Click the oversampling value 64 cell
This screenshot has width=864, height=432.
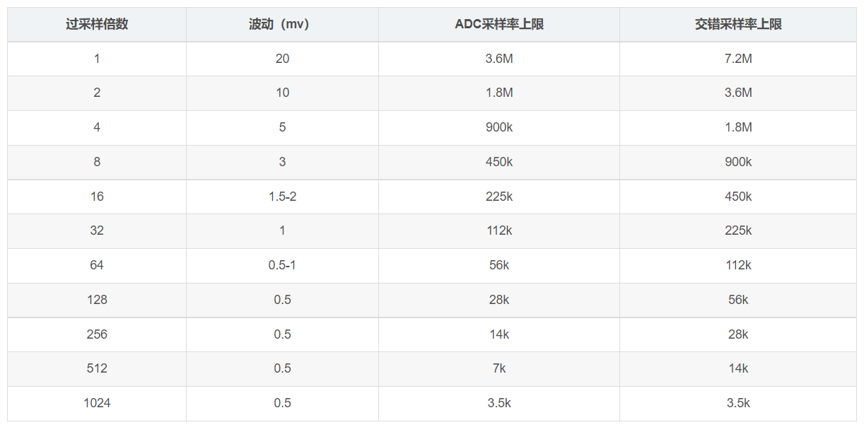[97, 265]
